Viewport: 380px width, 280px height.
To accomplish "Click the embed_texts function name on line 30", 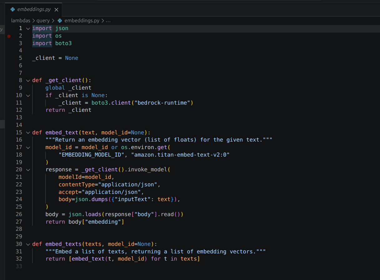I will (x=63, y=244).
